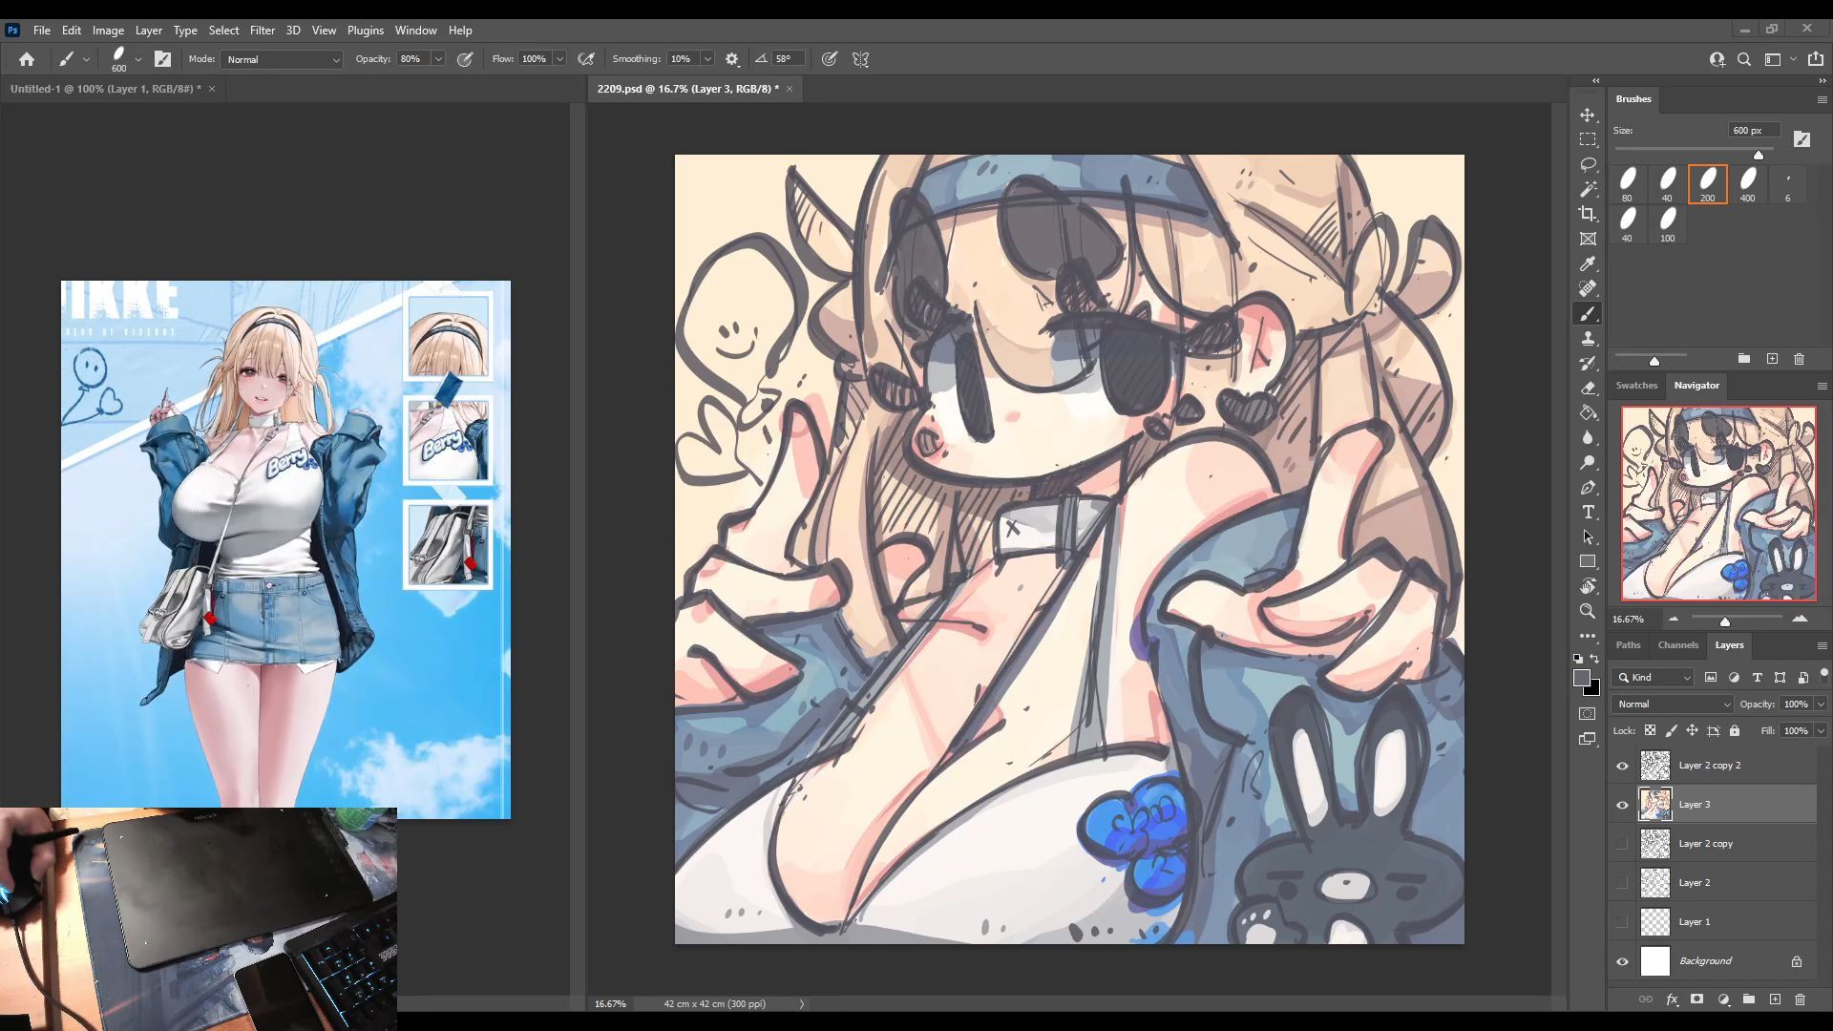Viewport: 1833px width, 1031px height.
Task: Select the History Brush tool
Action: (x=1588, y=363)
